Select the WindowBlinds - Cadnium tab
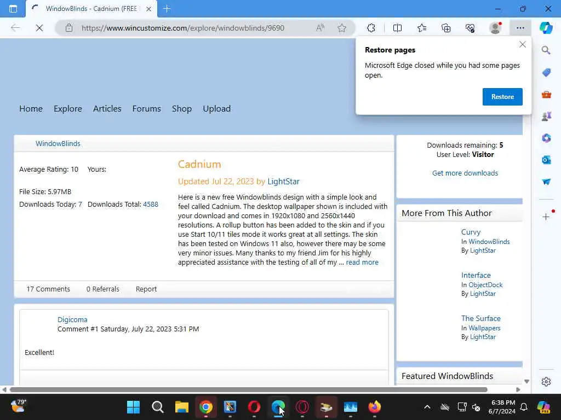 click(x=91, y=9)
